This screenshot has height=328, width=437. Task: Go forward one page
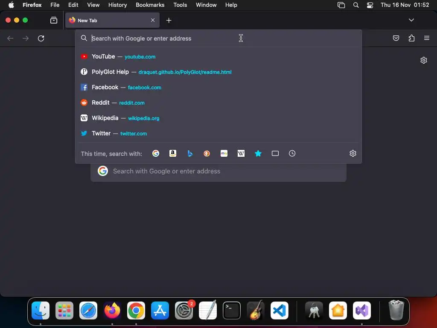[26, 38]
